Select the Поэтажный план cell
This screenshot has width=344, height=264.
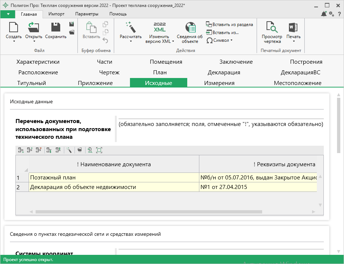(114, 178)
